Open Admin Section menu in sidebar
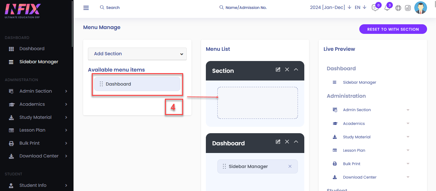436x191 pixels. point(35,91)
